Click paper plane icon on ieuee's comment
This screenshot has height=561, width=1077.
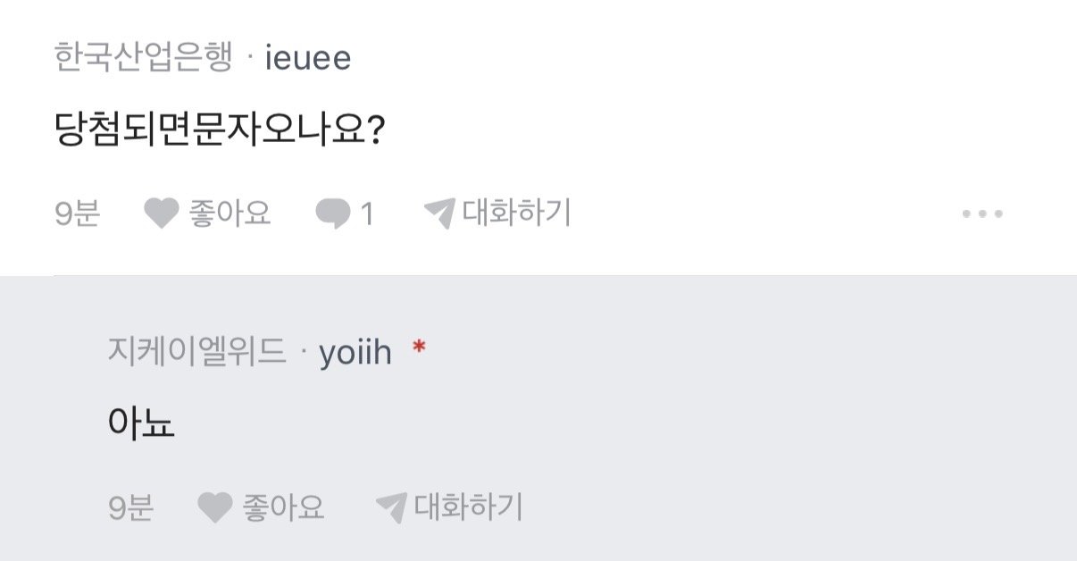click(x=439, y=214)
